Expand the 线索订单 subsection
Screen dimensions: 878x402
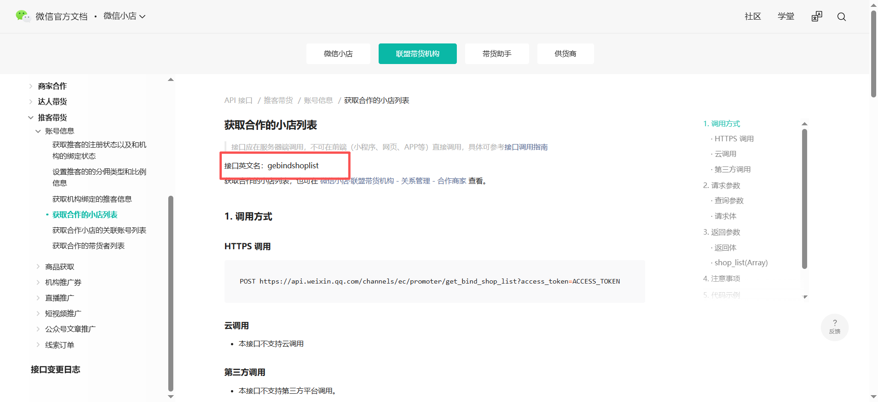click(x=38, y=345)
